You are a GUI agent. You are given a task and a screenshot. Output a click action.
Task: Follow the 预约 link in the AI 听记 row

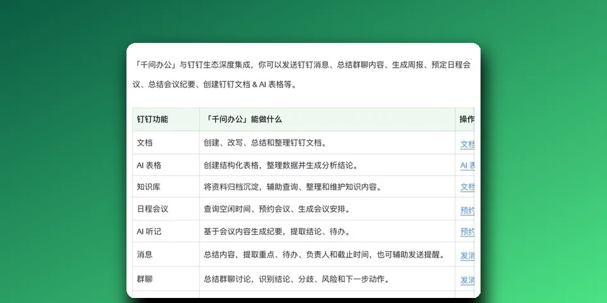pyautogui.click(x=467, y=232)
